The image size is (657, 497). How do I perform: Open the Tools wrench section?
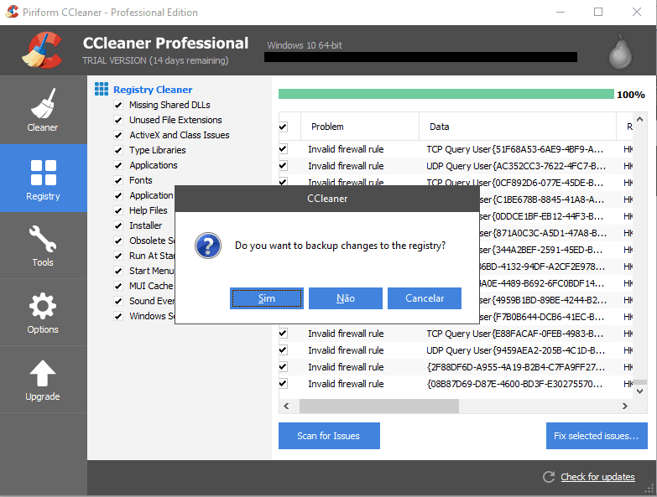[x=43, y=246]
